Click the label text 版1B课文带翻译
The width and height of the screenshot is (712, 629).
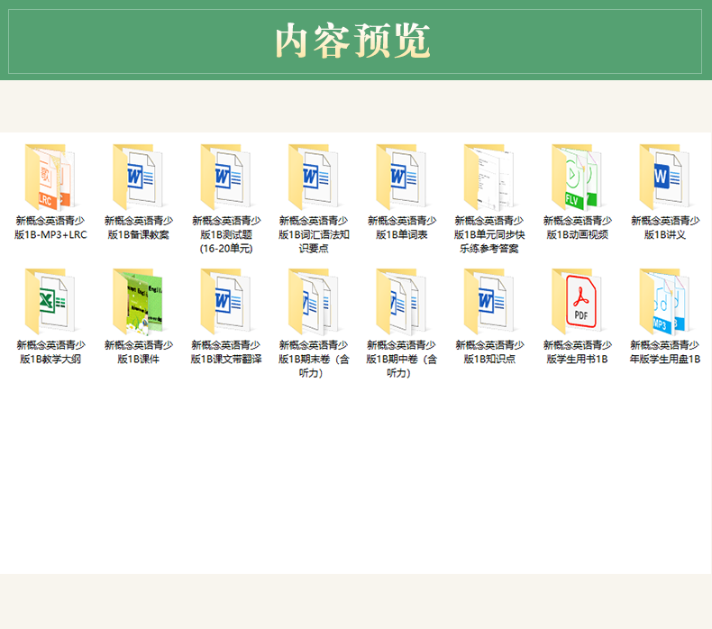[226, 360]
